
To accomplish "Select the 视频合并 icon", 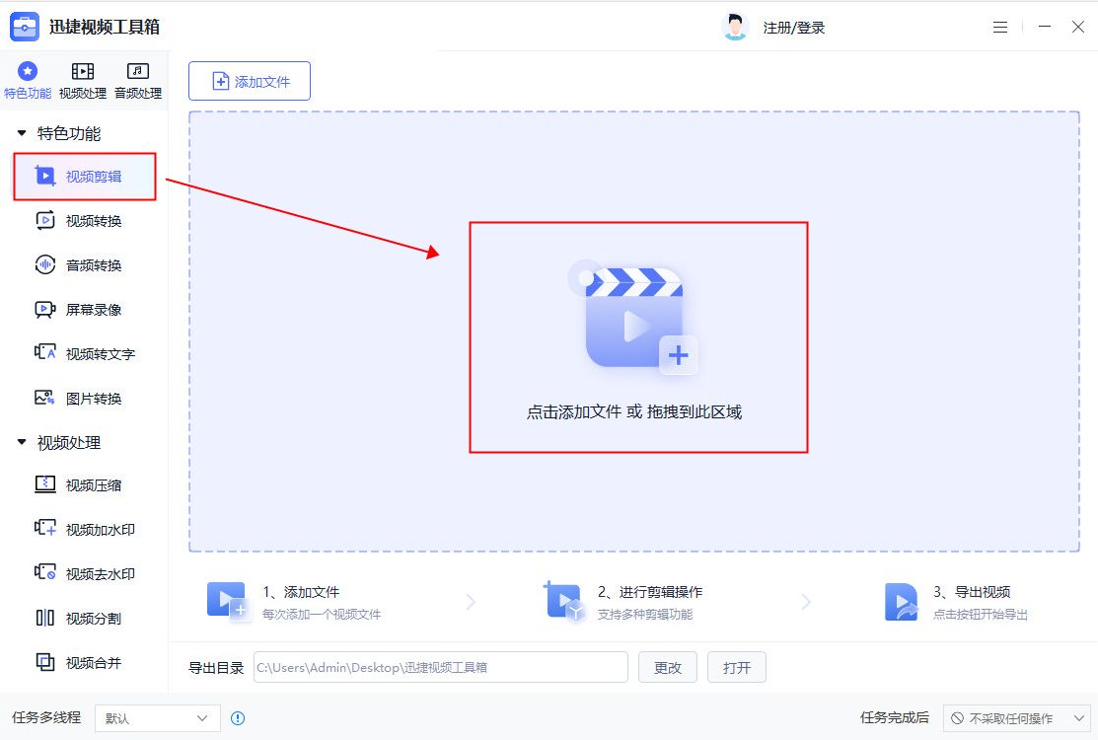I will (x=44, y=662).
